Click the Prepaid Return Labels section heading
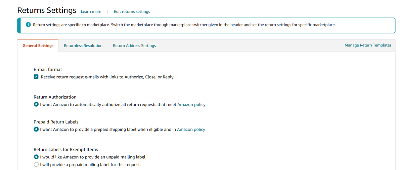This screenshot has height=170, width=403. [56, 122]
